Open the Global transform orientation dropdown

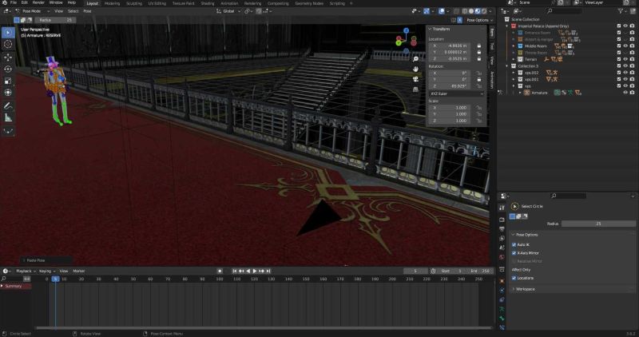click(228, 11)
